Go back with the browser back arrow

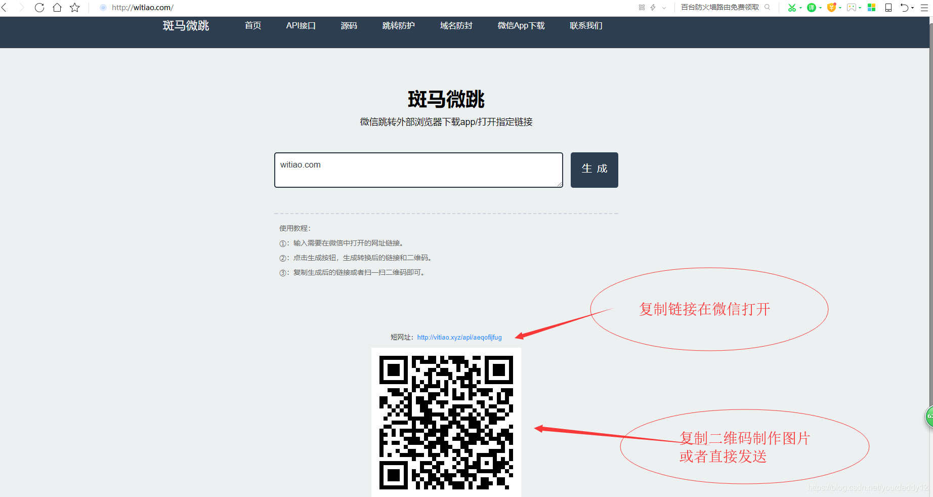4,8
